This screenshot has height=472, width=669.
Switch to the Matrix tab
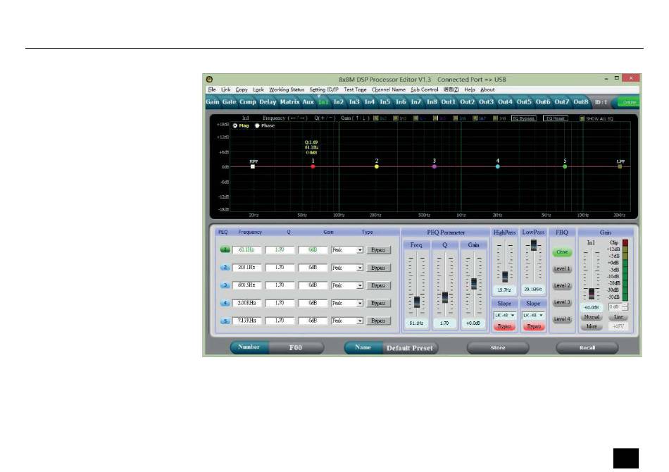(289, 102)
